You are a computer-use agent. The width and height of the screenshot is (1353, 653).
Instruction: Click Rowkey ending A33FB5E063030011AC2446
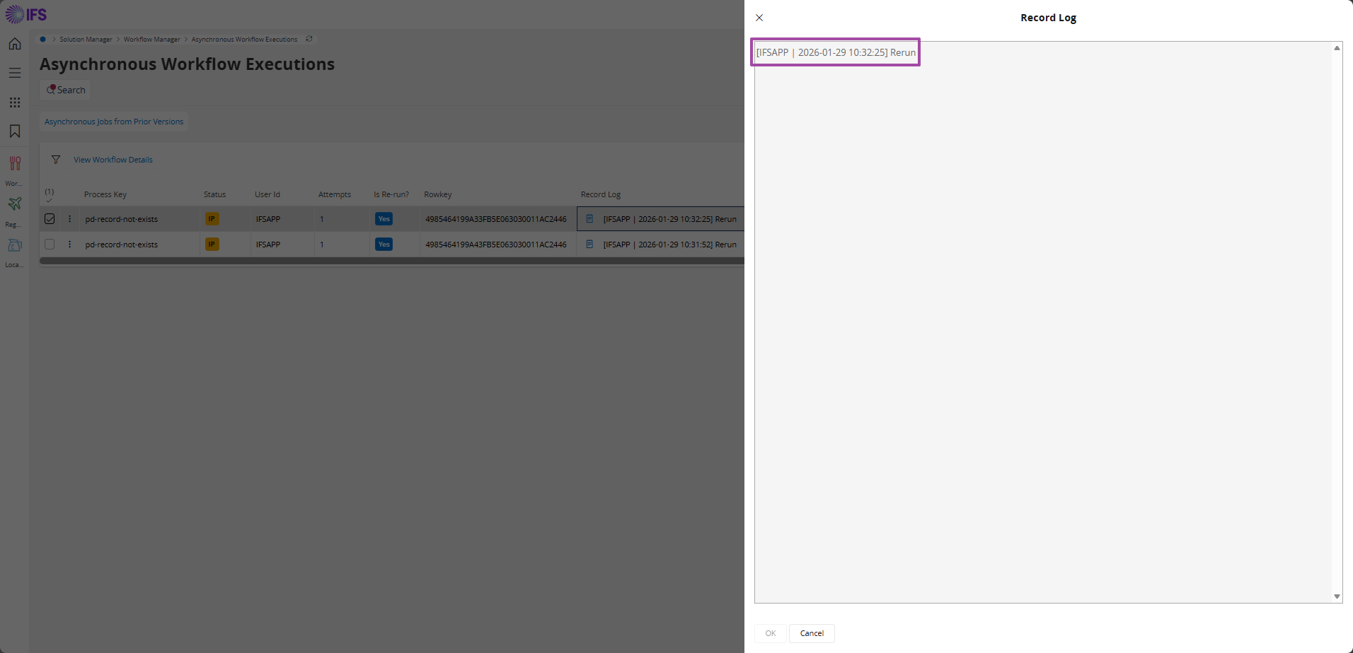496,219
